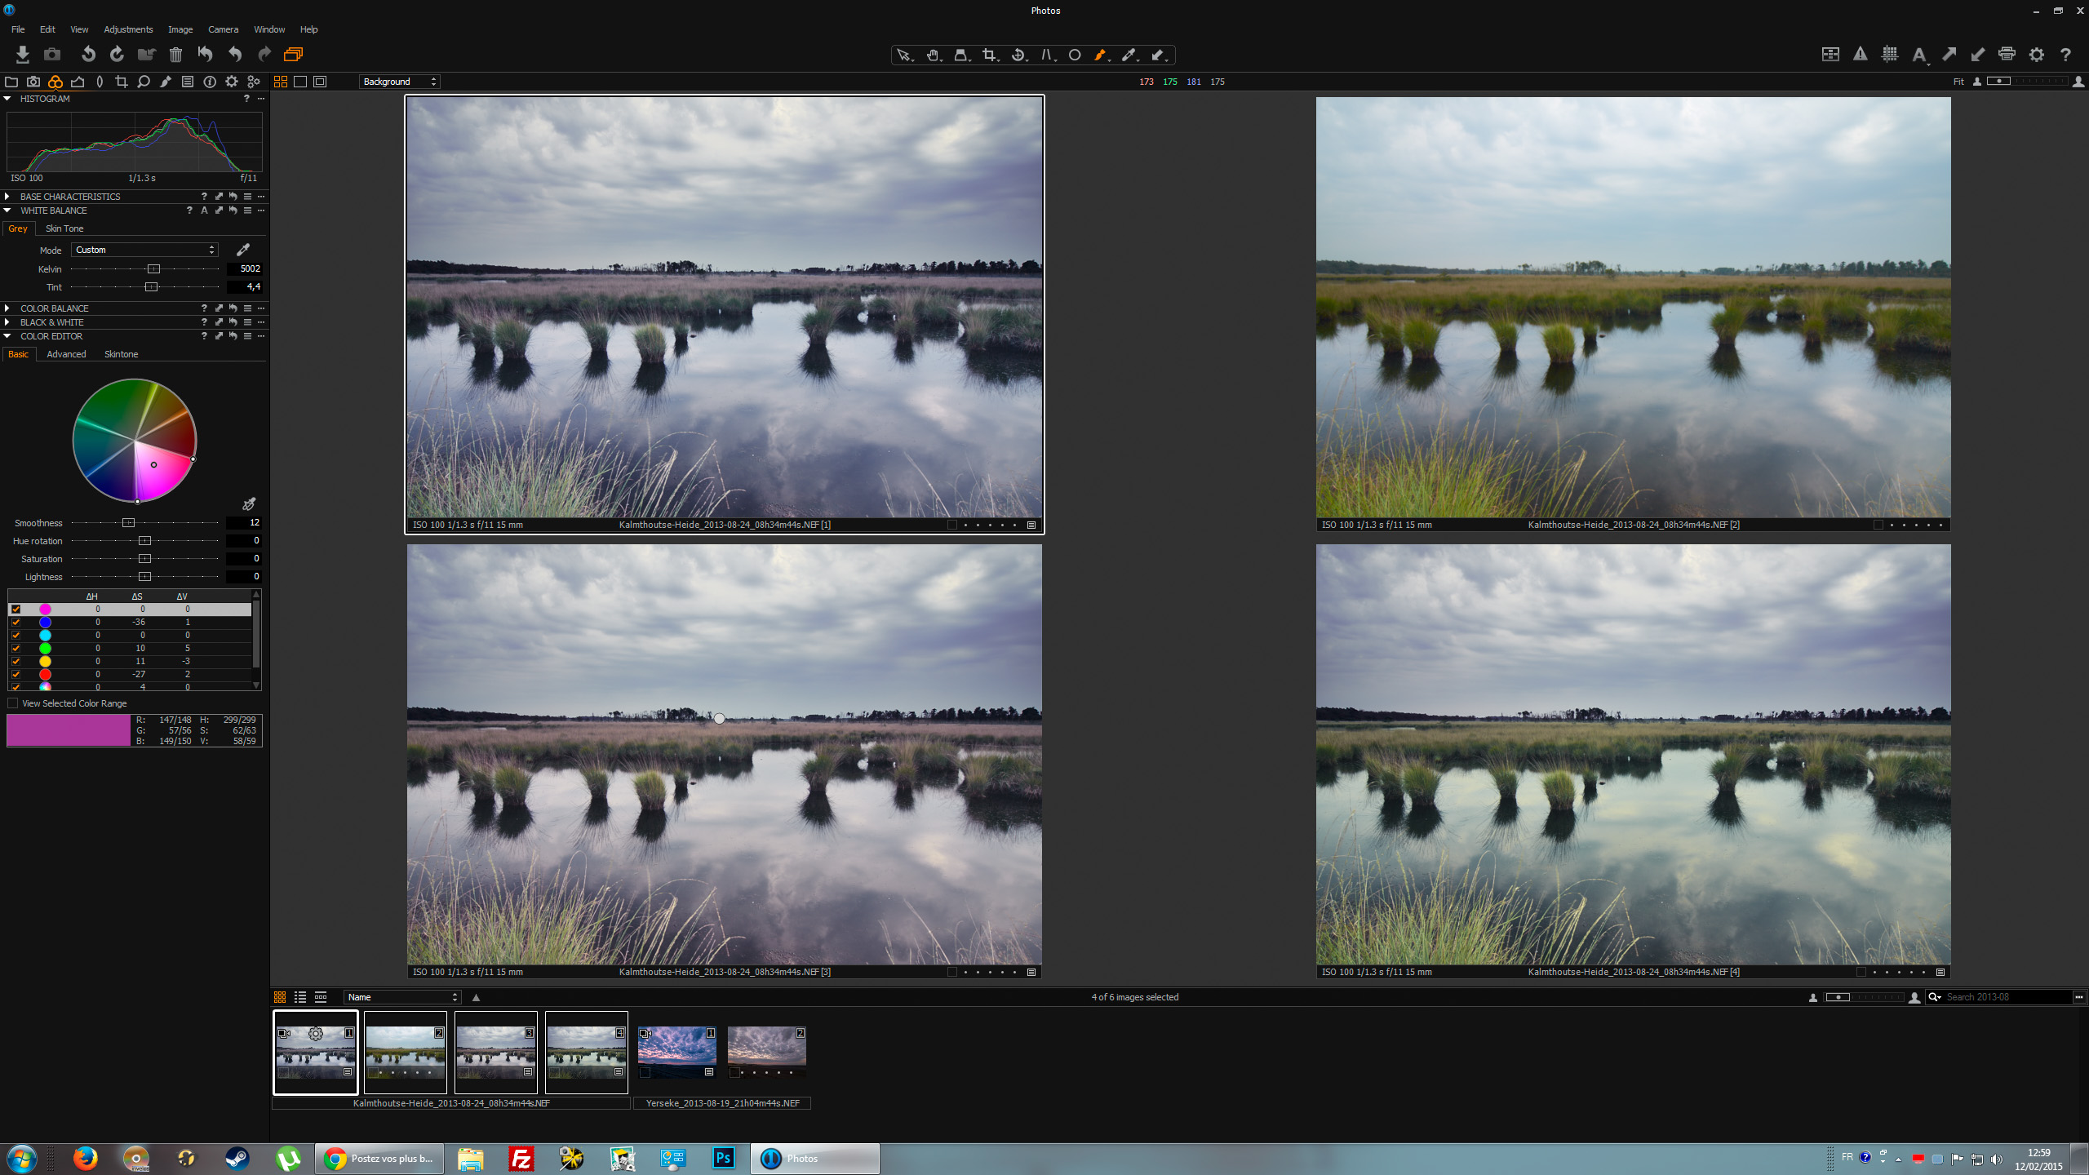Select the Crop cursor tool

pos(989,55)
